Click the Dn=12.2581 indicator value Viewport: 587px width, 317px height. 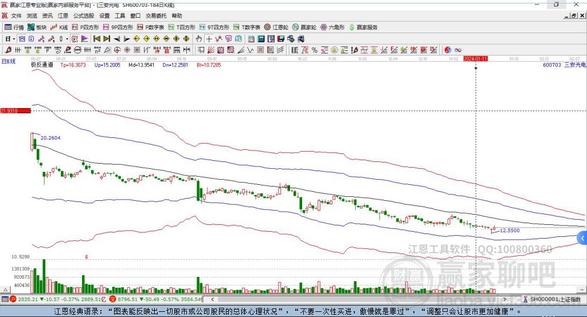[175, 65]
